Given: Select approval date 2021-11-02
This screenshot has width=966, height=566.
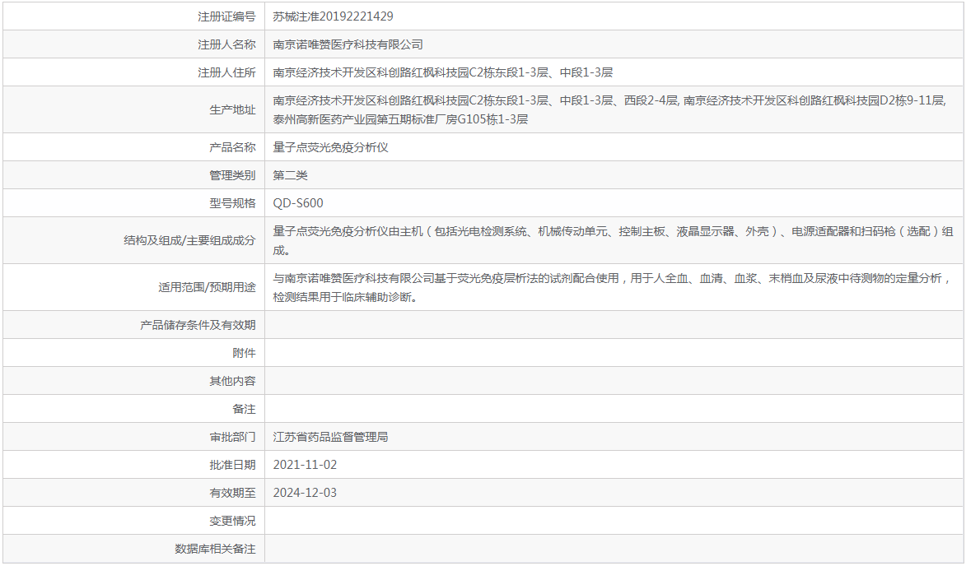Looking at the screenshot, I should [x=305, y=465].
